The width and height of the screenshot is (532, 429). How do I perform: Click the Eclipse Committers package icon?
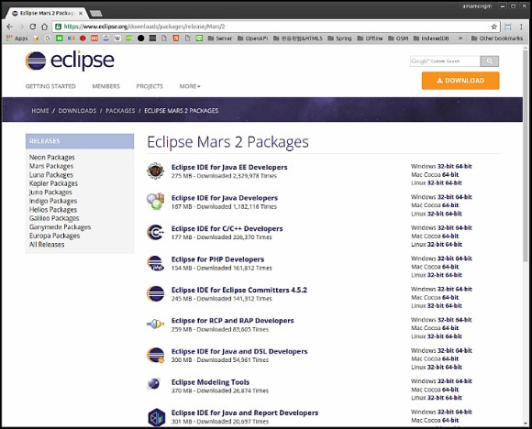(155, 293)
